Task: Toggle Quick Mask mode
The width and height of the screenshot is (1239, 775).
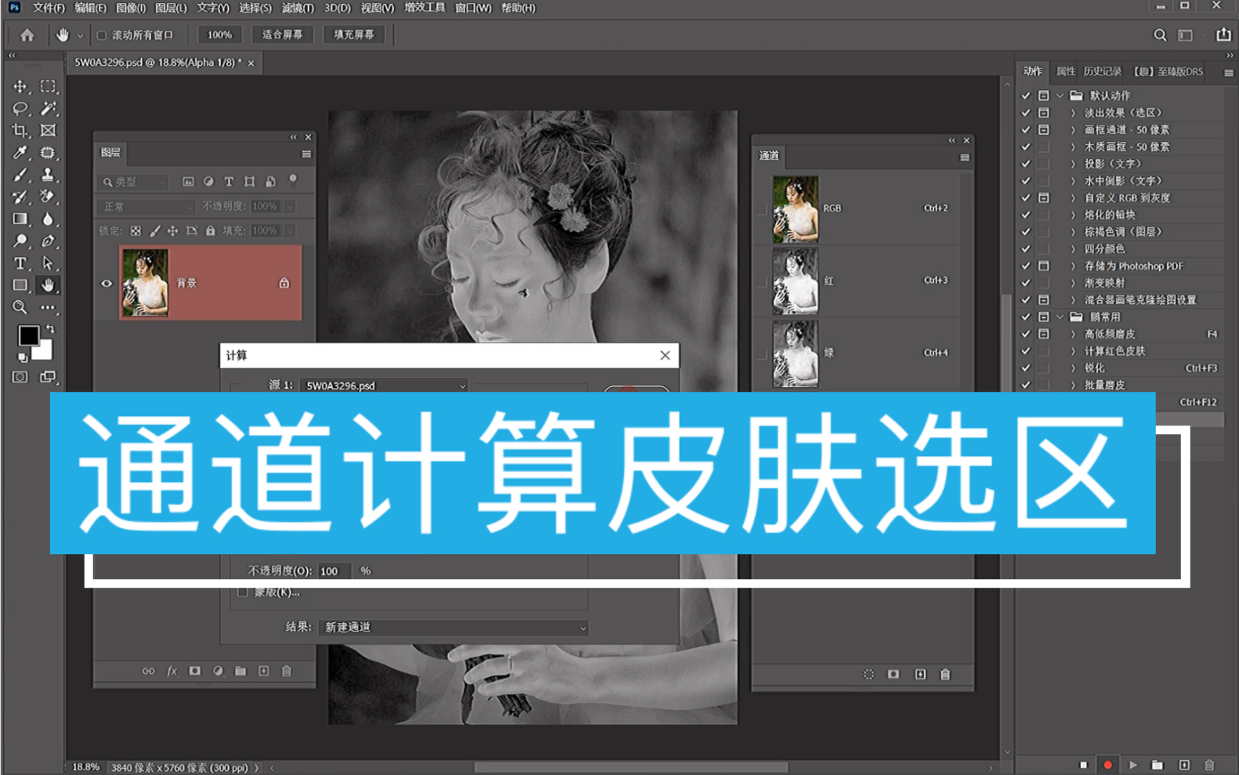Action: [20, 377]
